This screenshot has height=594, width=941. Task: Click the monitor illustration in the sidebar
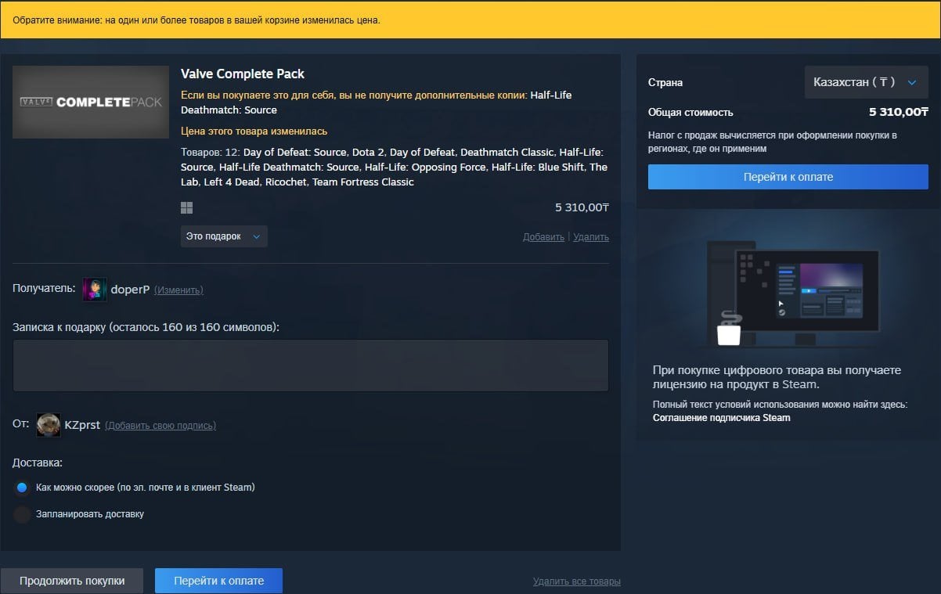(x=806, y=293)
